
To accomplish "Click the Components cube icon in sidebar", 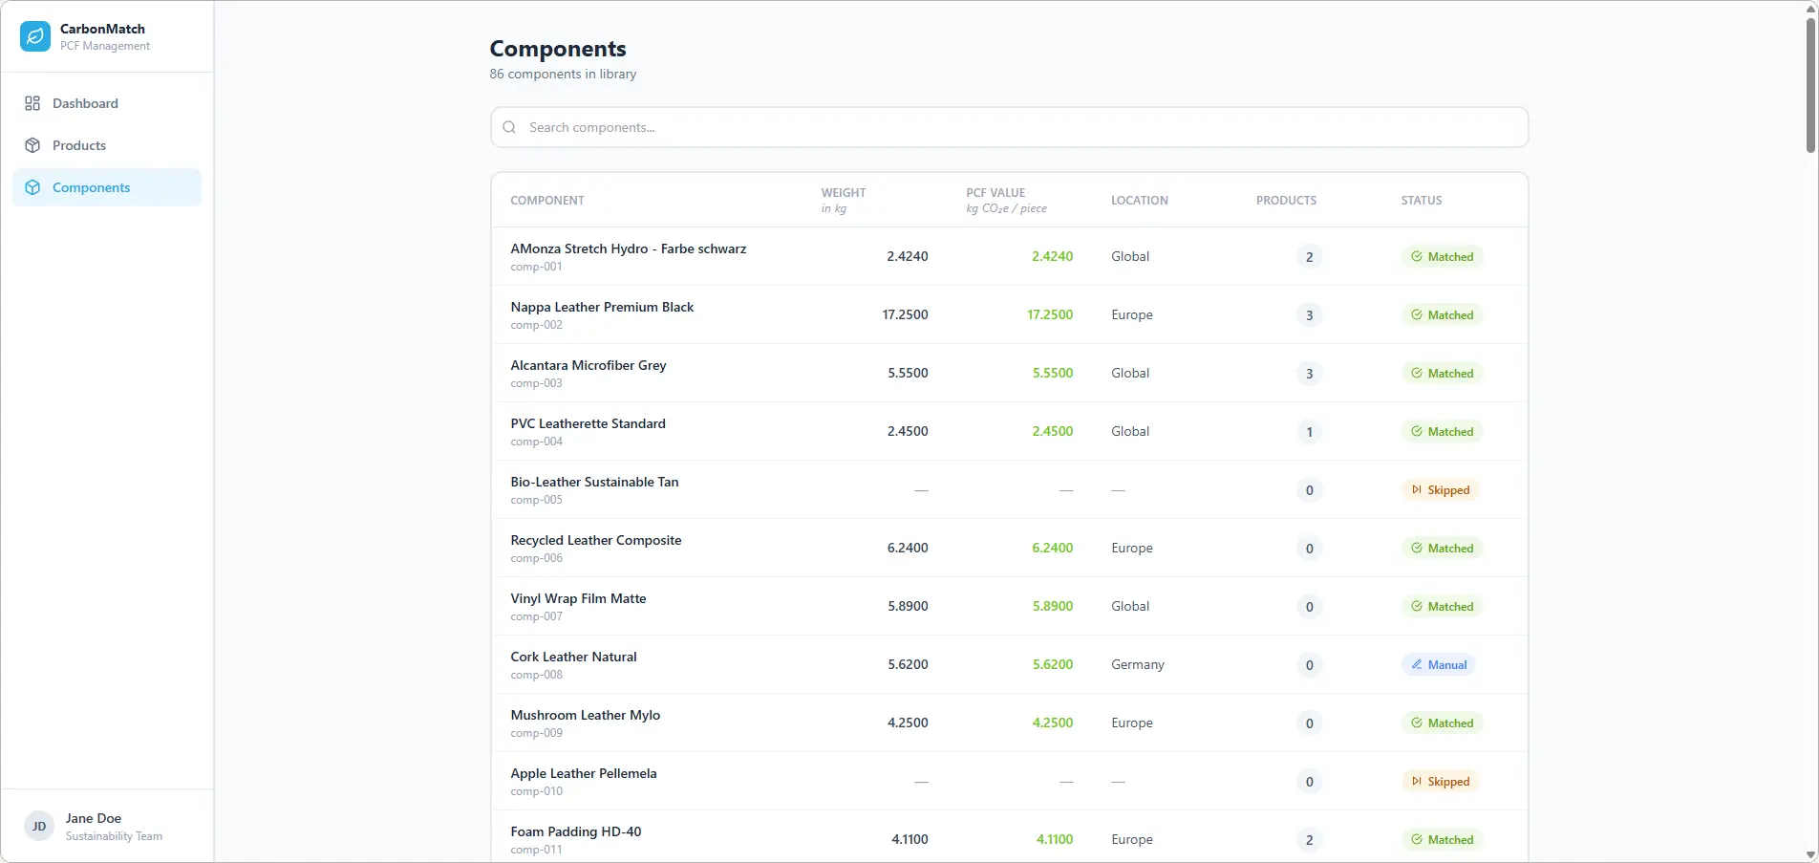I will (x=32, y=187).
